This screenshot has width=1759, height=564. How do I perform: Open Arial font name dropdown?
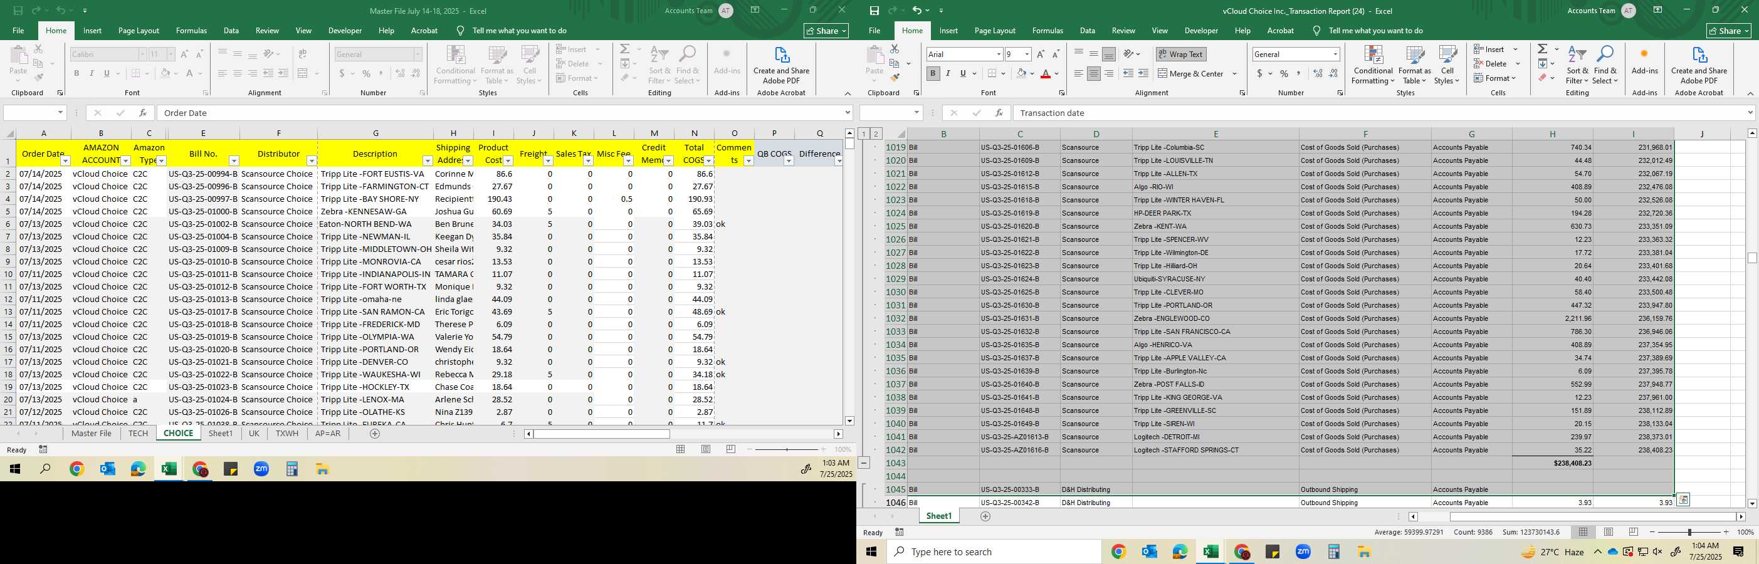(x=999, y=54)
